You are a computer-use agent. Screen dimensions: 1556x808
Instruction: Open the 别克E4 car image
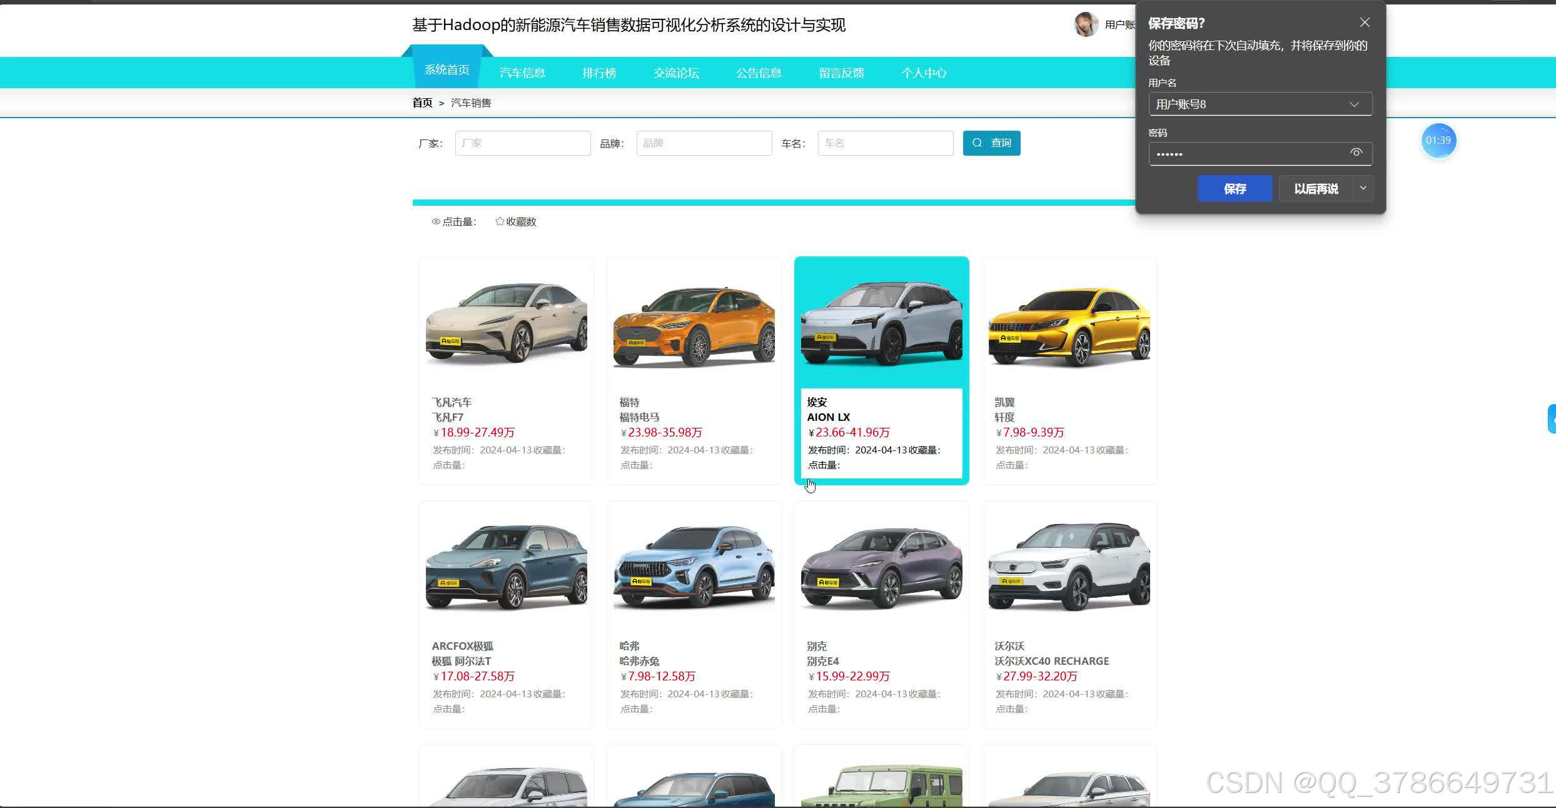click(882, 567)
